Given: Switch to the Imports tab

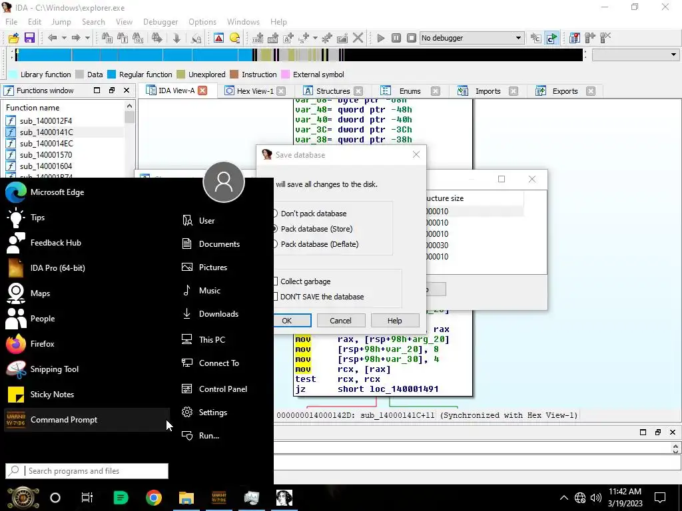Looking at the screenshot, I should coord(488,90).
